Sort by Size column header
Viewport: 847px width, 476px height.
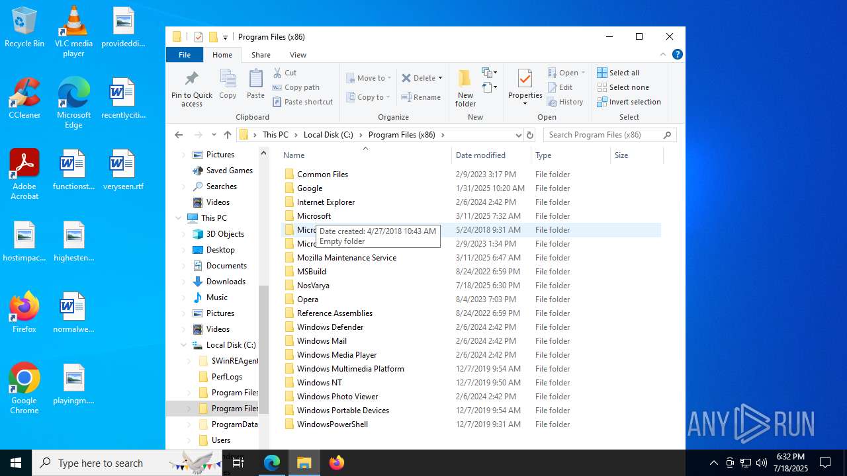(637, 155)
